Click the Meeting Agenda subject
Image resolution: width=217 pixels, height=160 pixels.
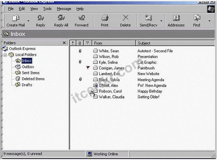click(x=151, y=80)
